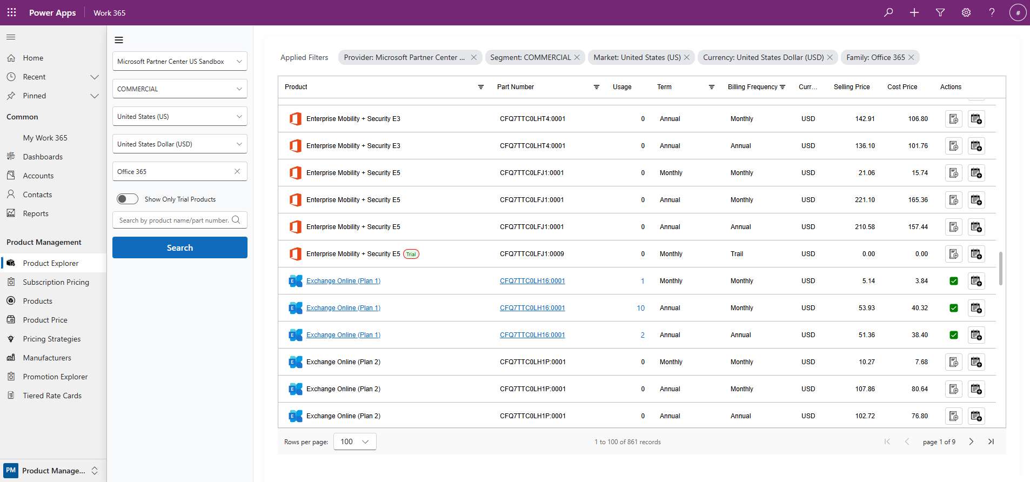
Task: Open the United States Dollar currency dropdown
Action: click(180, 144)
